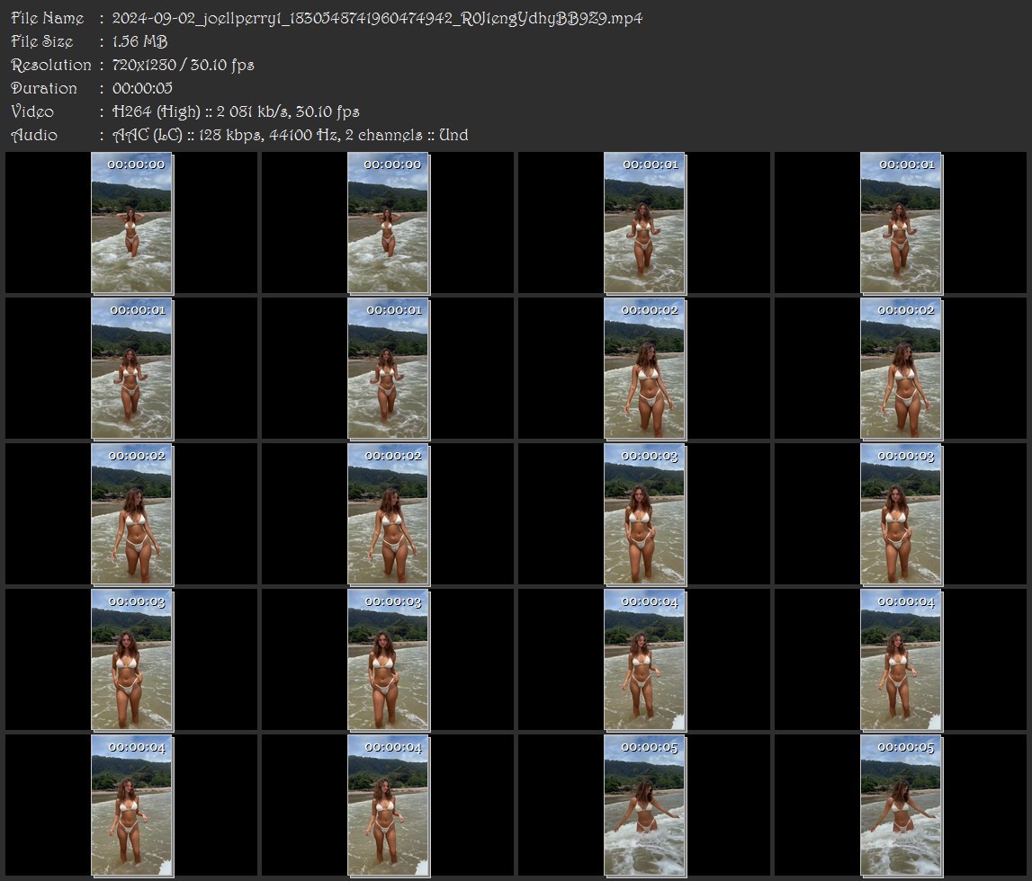
Task: Click the 'Duration' label
Action: 44,88
